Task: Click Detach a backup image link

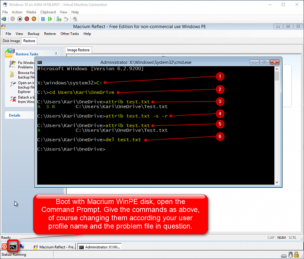Action: [x=26, y=100]
